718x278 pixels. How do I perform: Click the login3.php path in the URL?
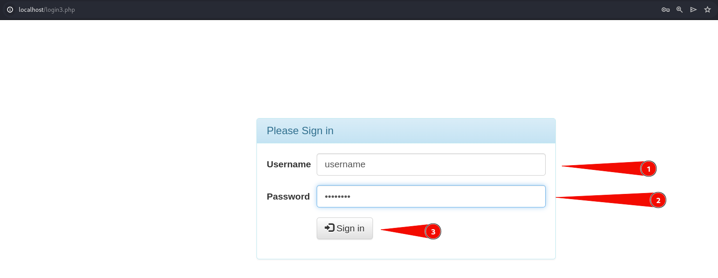[60, 10]
